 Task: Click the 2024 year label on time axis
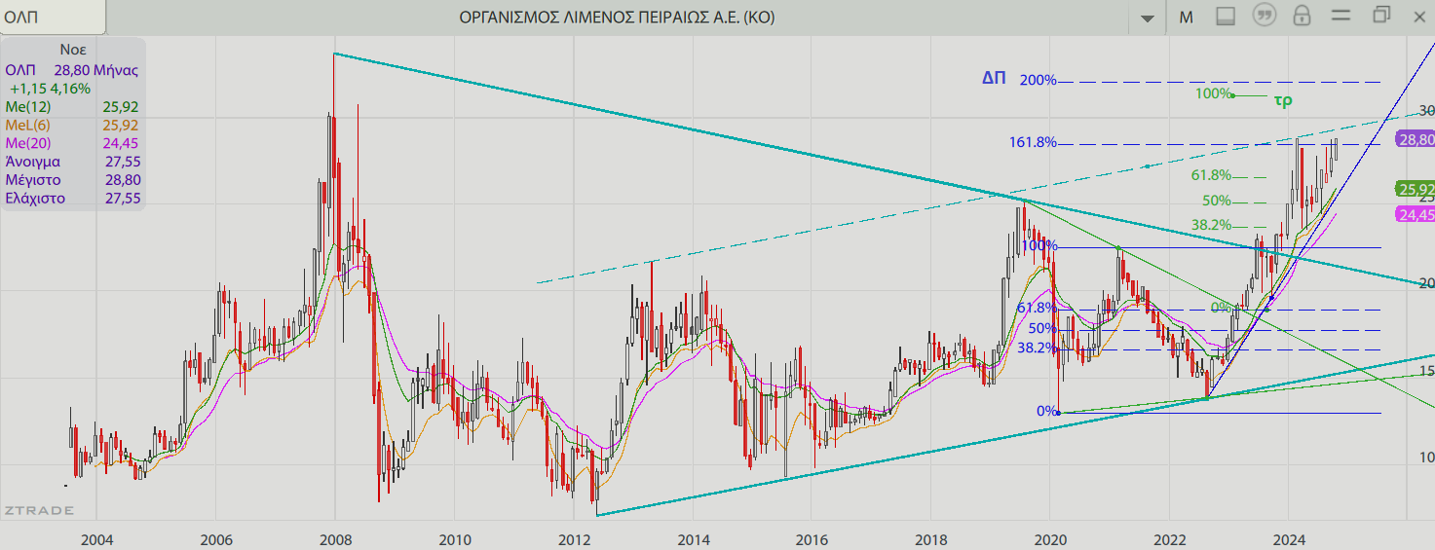tap(1288, 539)
